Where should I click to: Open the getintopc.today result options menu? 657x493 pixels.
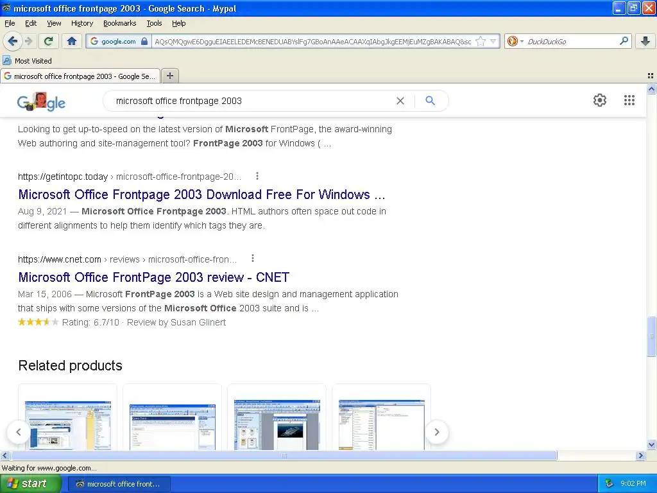click(x=257, y=176)
